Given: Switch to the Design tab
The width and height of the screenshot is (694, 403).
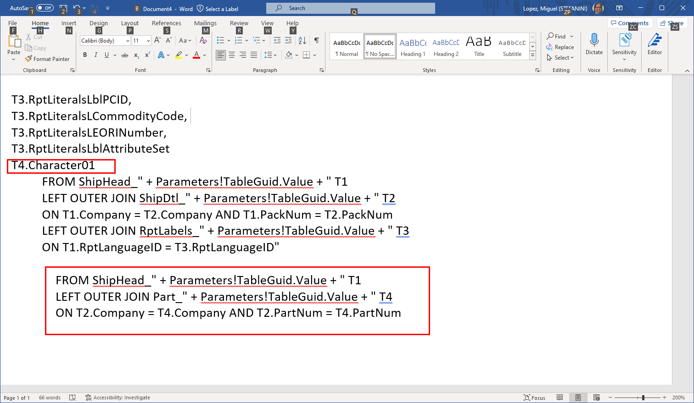Looking at the screenshot, I should [x=99, y=23].
